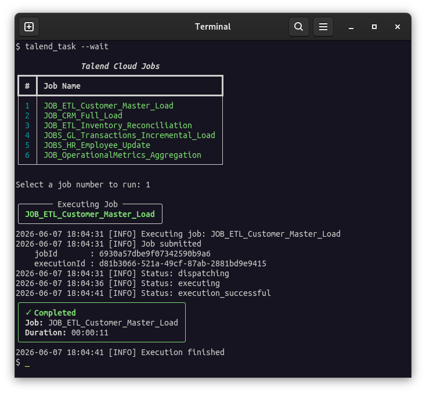Viewport: 426px width, 394px height.
Task: Click row number 3 in jobs table
Action: [x=27, y=125]
